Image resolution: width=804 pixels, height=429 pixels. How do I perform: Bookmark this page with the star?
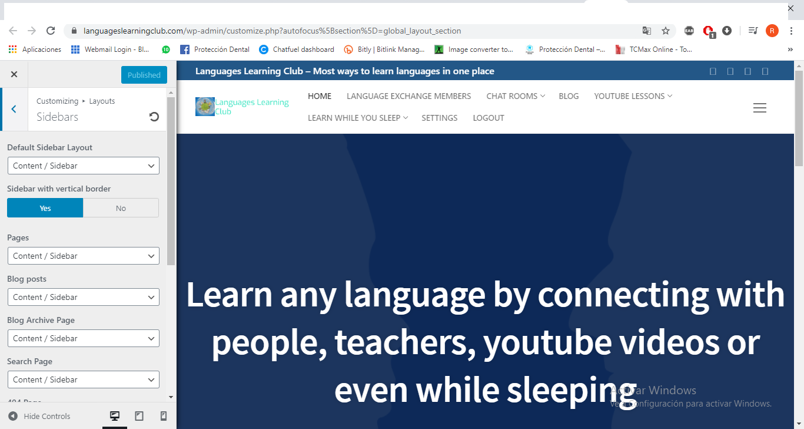tap(666, 31)
